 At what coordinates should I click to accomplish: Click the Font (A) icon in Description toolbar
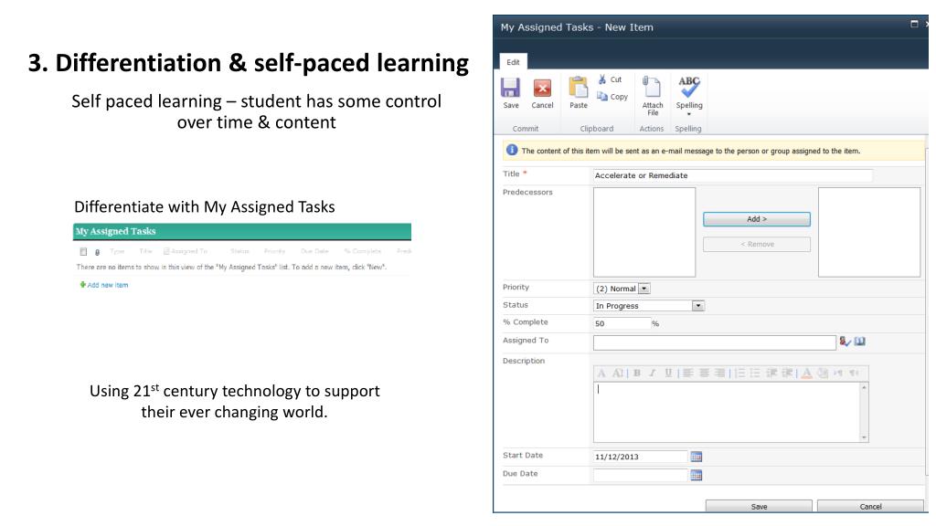click(x=601, y=373)
